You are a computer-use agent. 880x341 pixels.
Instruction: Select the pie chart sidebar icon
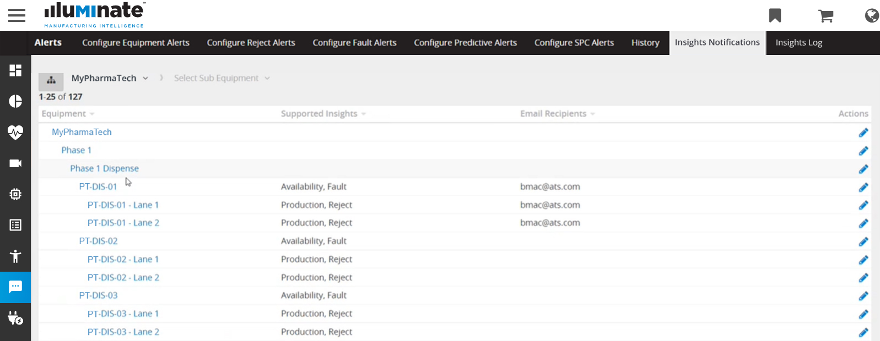tap(15, 101)
